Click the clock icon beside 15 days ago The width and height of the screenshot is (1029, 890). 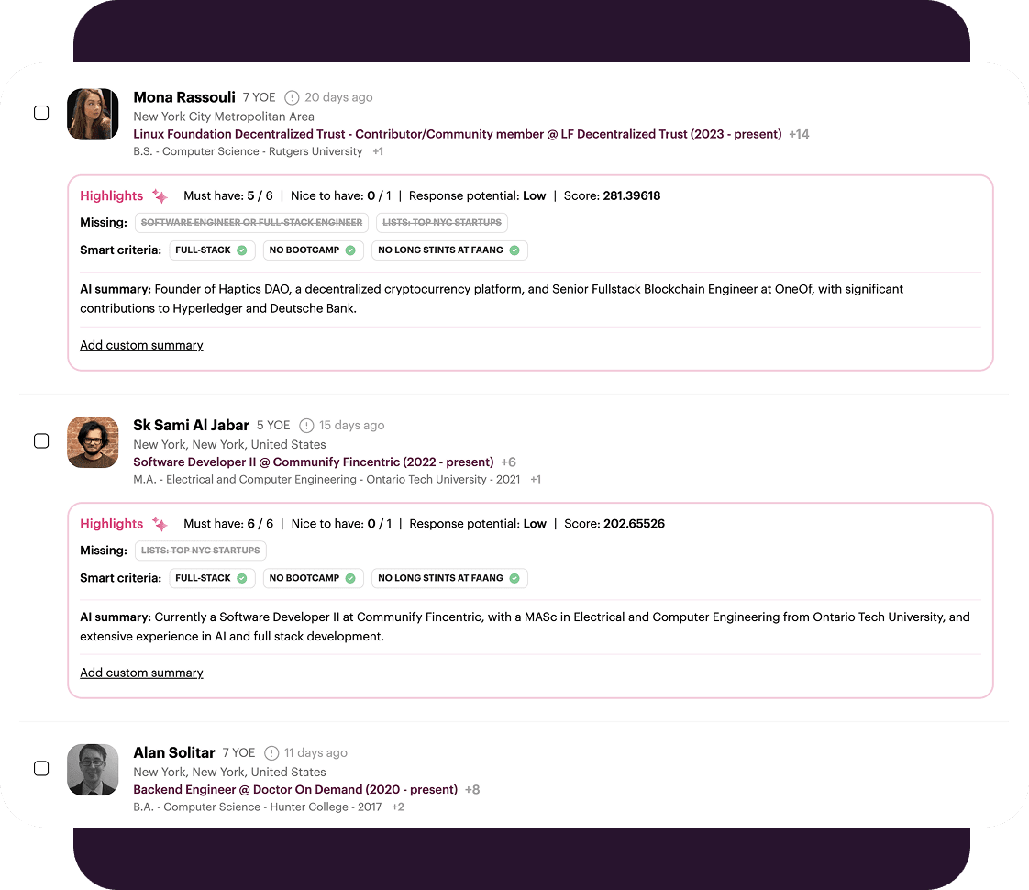[x=306, y=426]
